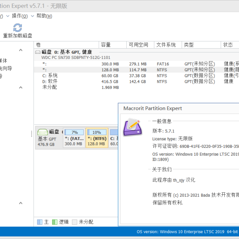
Task: Select the D: 软件 volume row
Action: [x=137, y=82]
